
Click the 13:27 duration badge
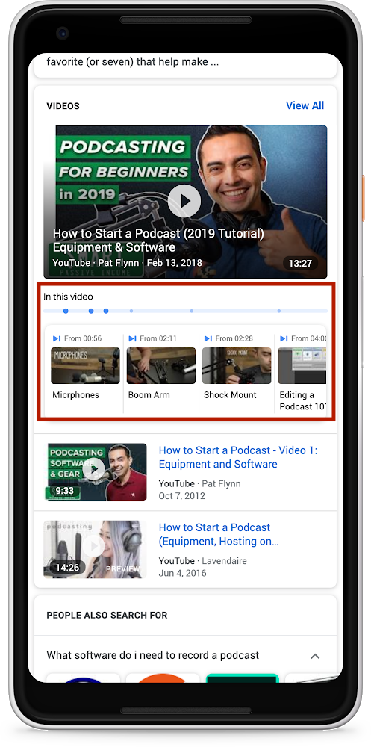[x=300, y=263]
